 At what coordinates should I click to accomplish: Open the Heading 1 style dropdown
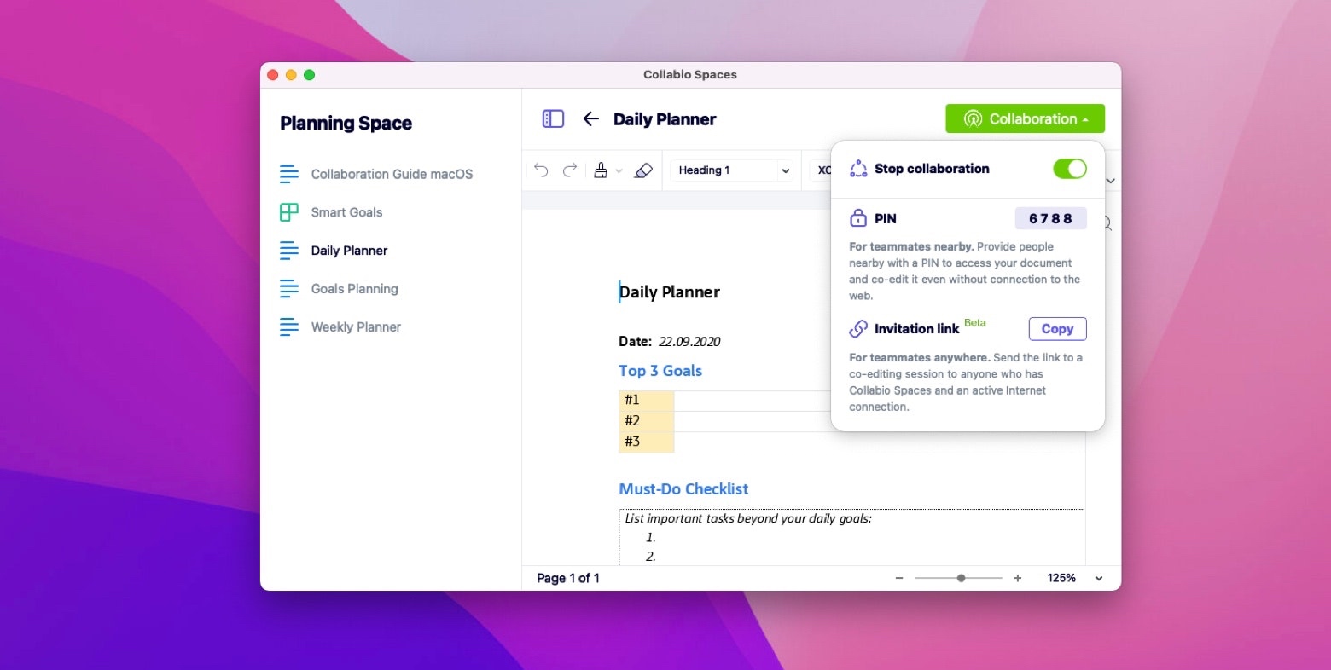(x=732, y=170)
